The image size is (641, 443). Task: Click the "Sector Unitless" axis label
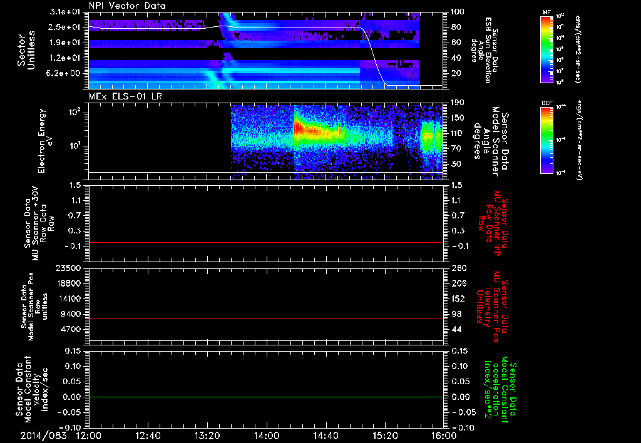pos(26,50)
